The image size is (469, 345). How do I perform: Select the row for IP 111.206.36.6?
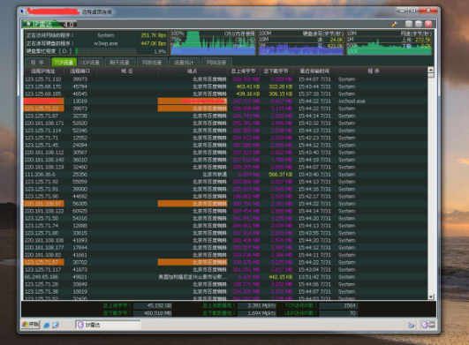(x=225, y=175)
